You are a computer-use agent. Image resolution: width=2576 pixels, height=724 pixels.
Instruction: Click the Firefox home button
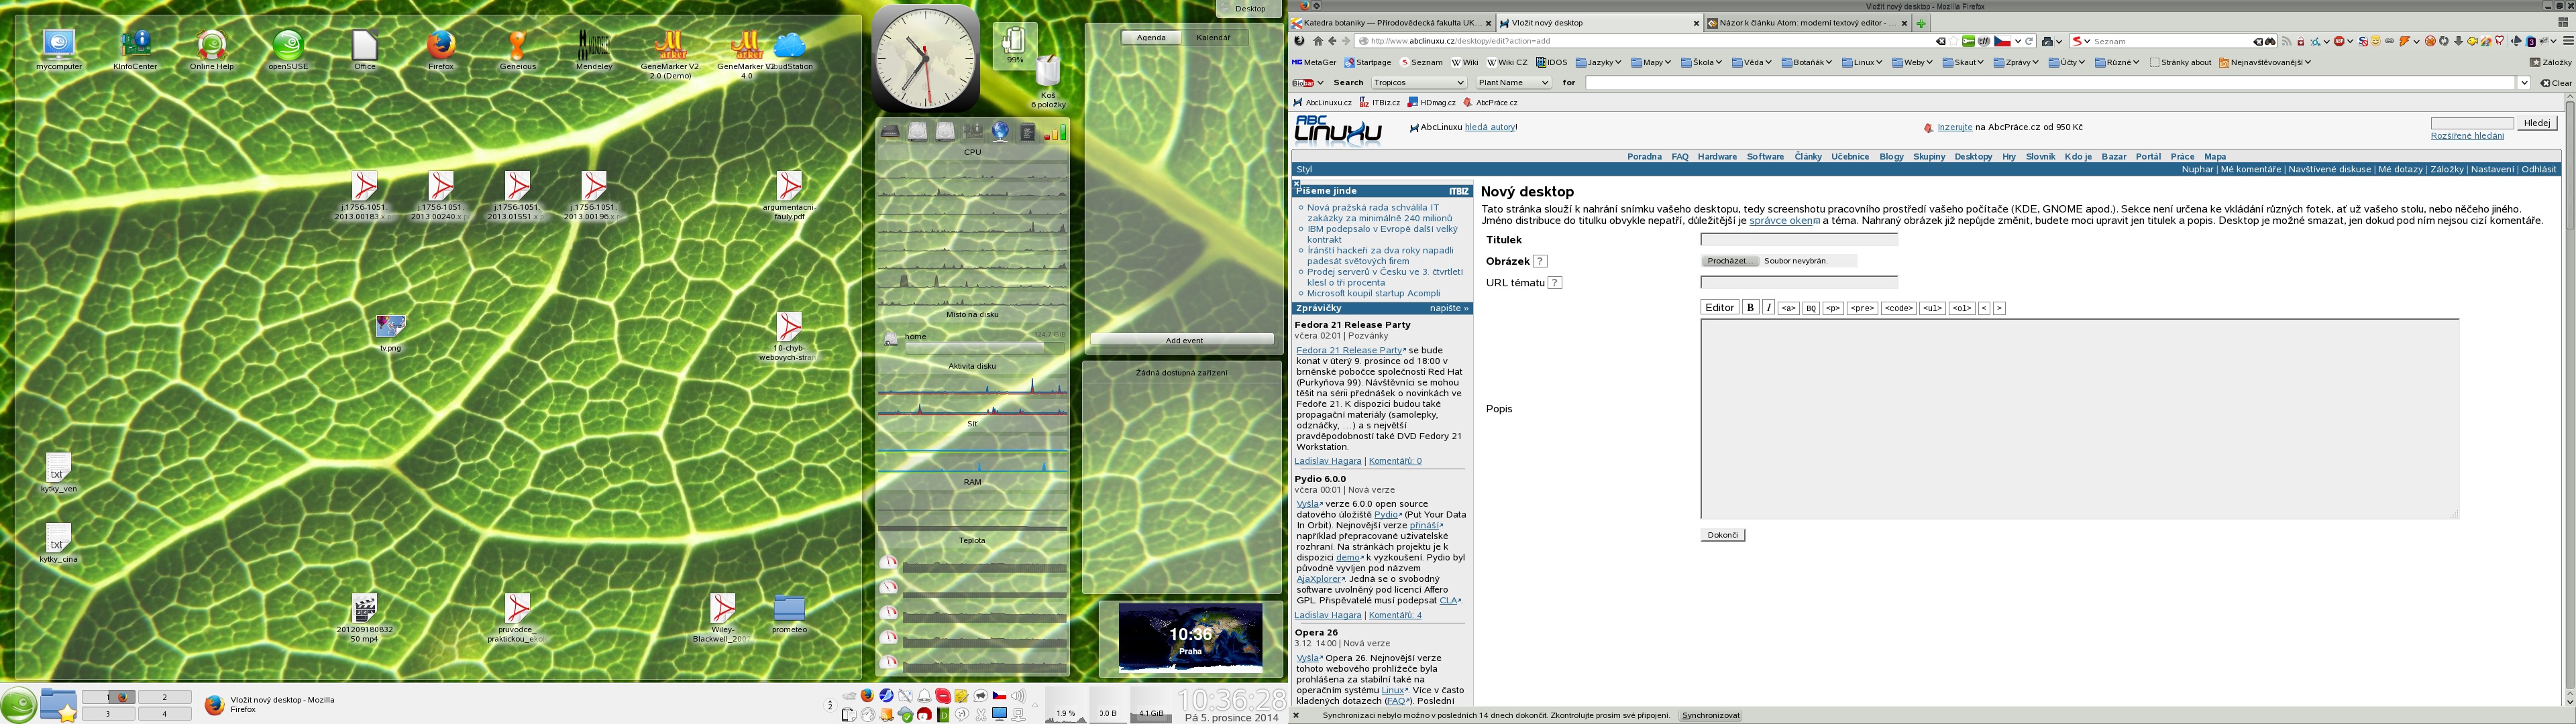point(1318,41)
